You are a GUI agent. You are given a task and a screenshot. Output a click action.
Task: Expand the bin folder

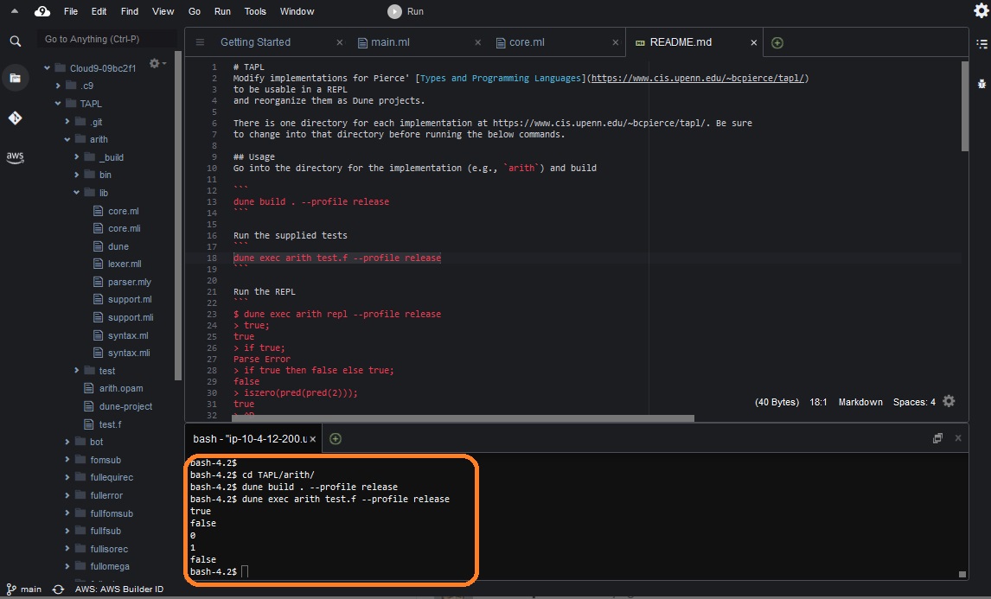point(76,175)
